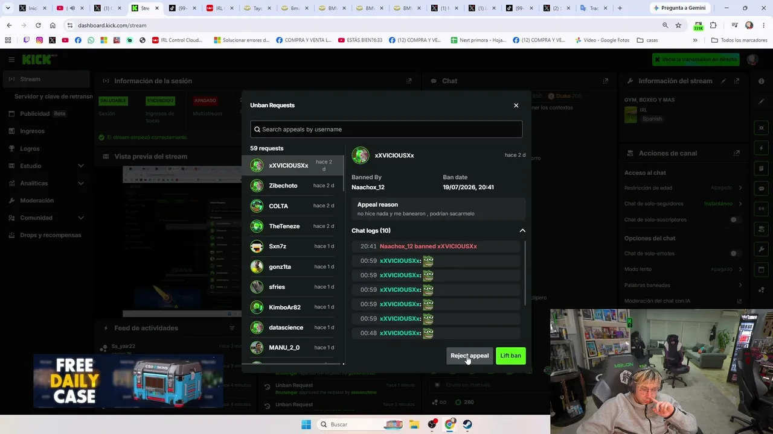
Task: Open the Windows Start menu
Action: (x=306, y=424)
